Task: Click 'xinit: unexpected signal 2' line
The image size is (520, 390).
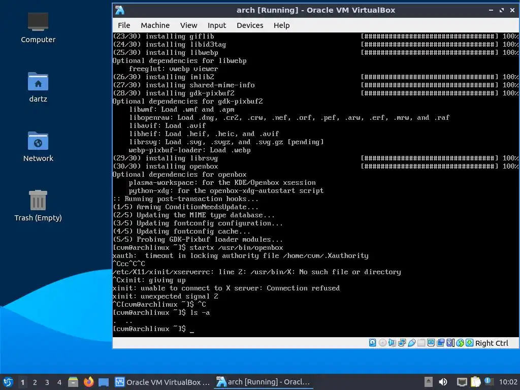Action: coord(166,296)
